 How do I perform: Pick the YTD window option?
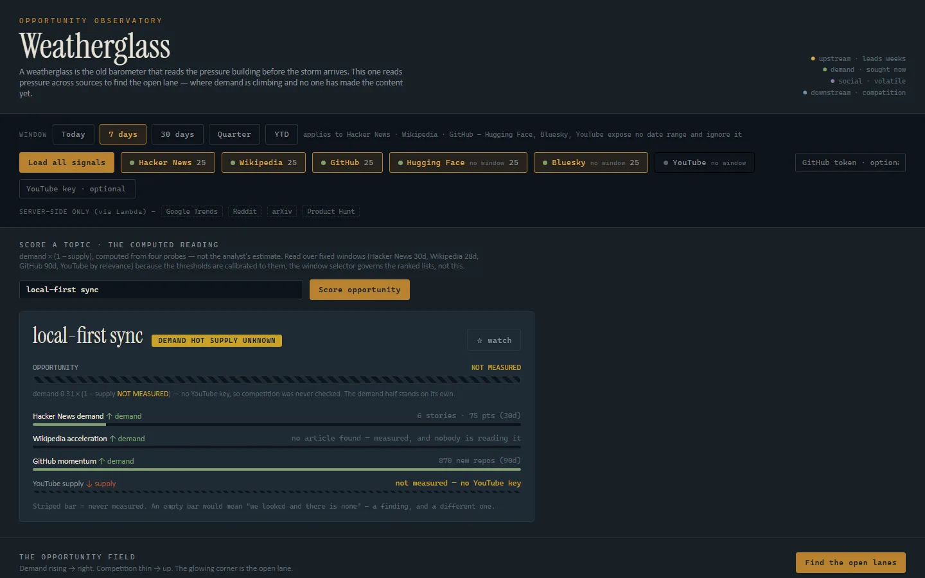pos(281,134)
